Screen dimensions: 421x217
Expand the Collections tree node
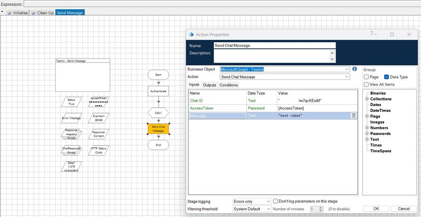[367, 99]
